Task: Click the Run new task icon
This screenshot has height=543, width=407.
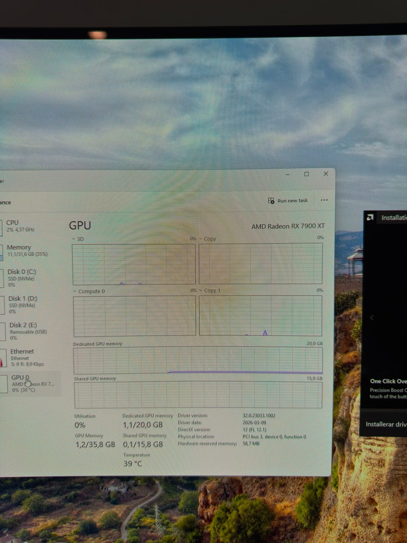Action: pyautogui.click(x=271, y=201)
